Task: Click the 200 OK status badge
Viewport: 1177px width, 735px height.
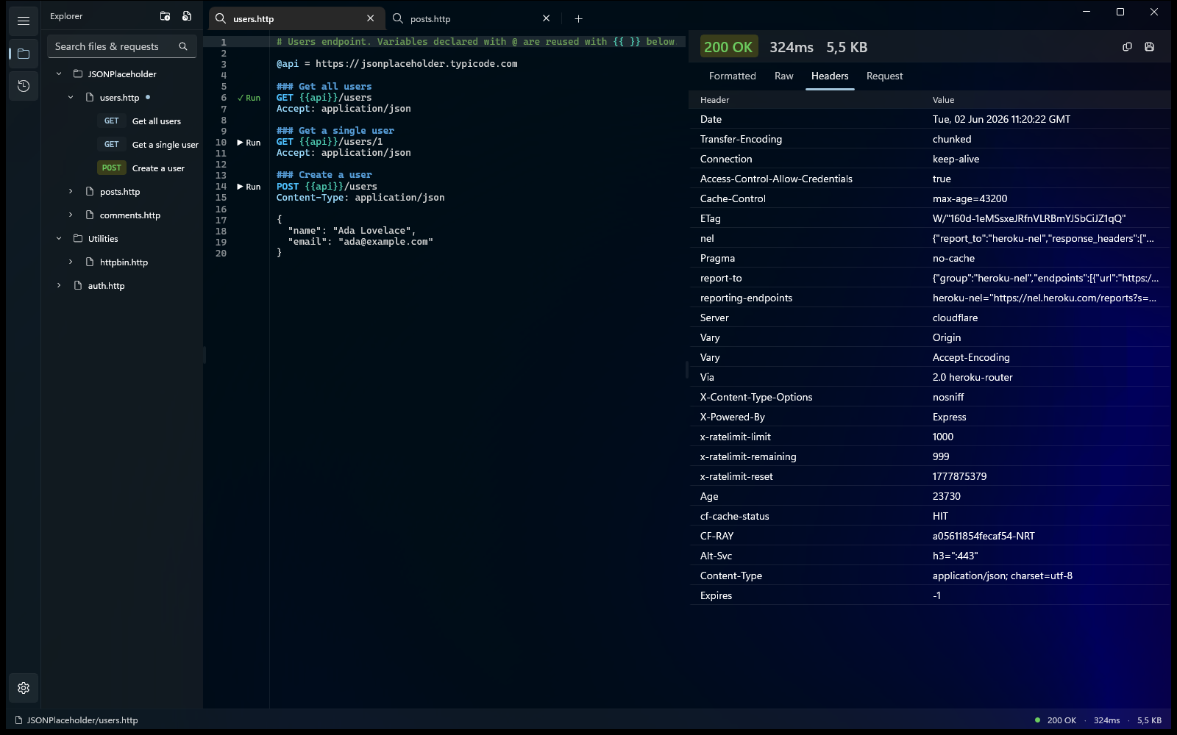Action: click(728, 47)
